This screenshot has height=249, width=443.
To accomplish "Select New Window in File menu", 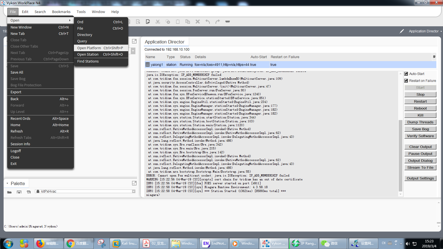I will point(40,27).
